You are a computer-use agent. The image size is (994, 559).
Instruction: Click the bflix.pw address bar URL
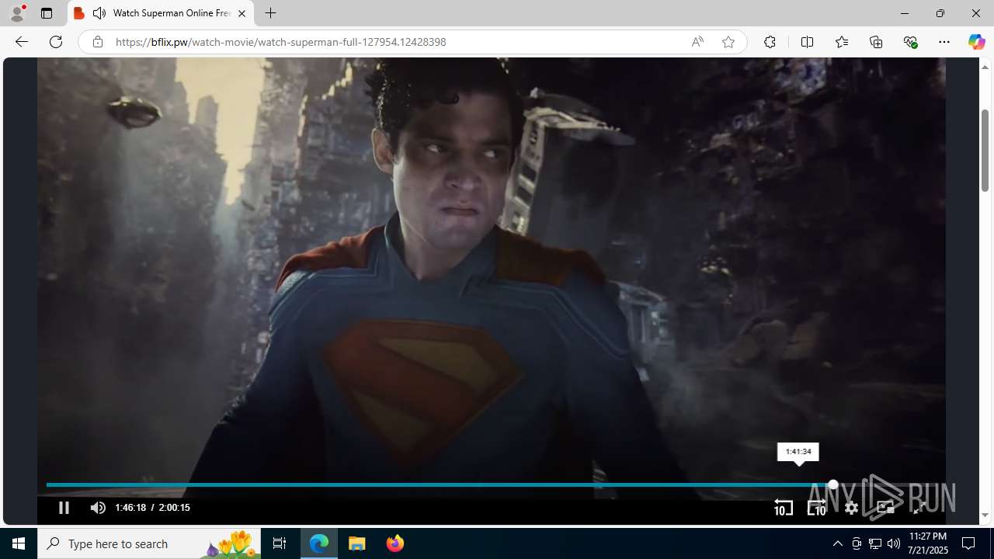click(x=280, y=42)
